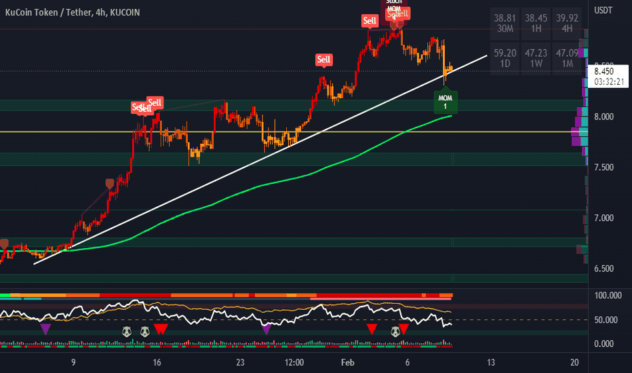Click the USDT currency label
The width and height of the screenshot is (632, 373).
[603, 10]
